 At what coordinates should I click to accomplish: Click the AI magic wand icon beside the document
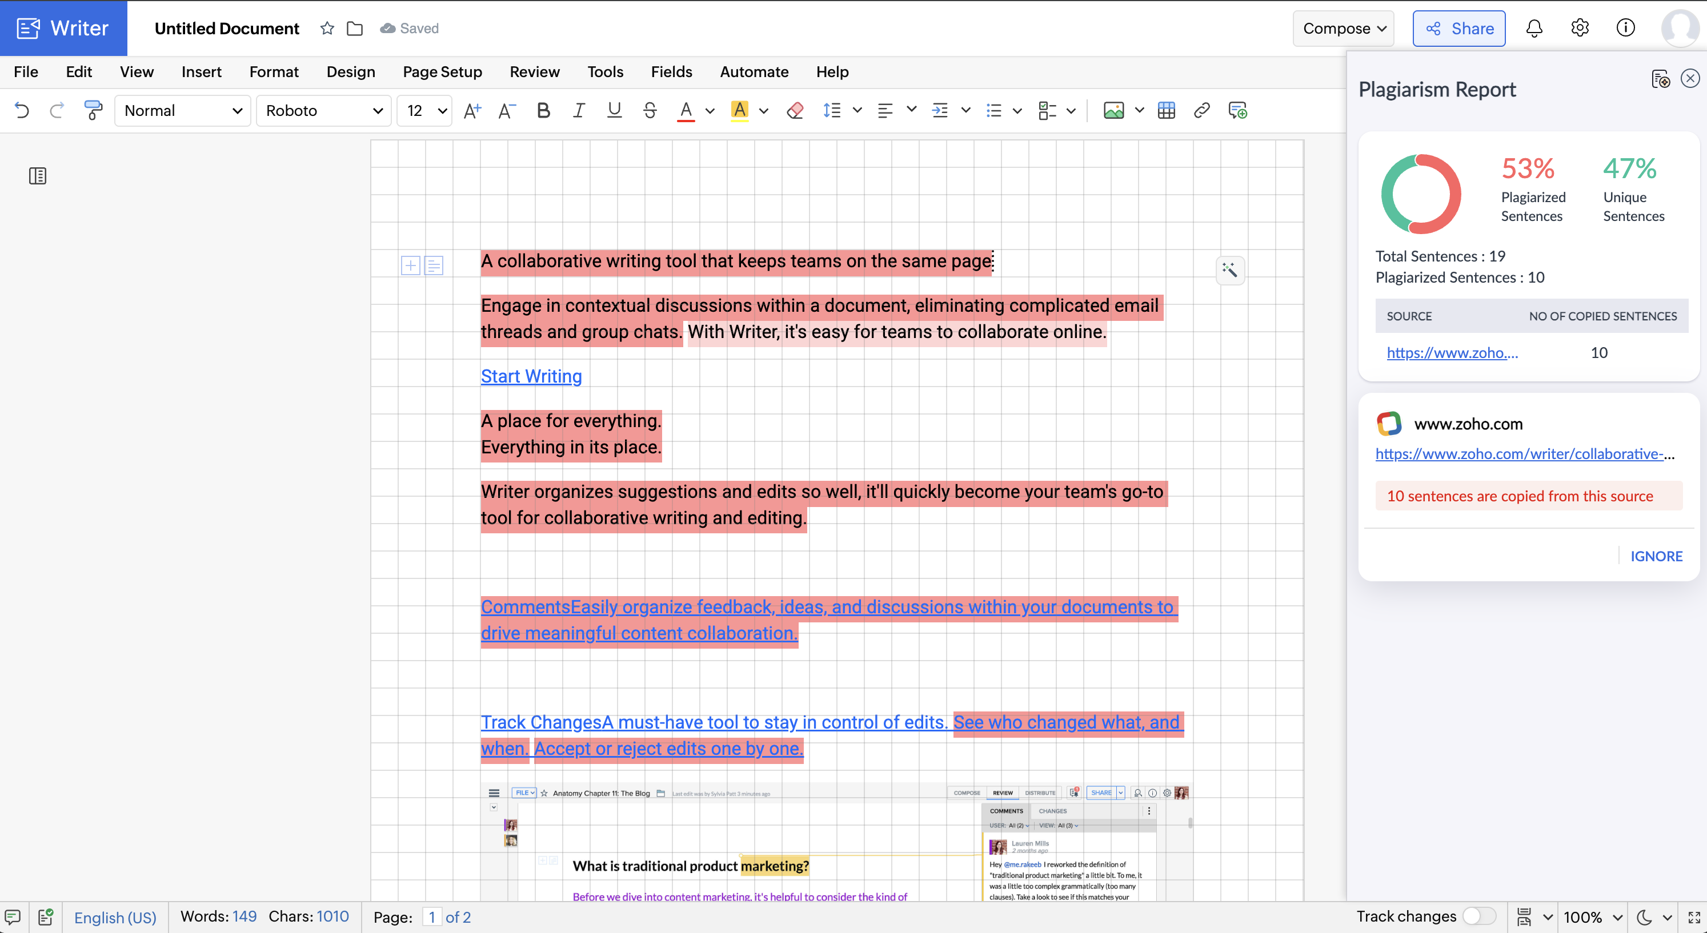click(x=1230, y=270)
